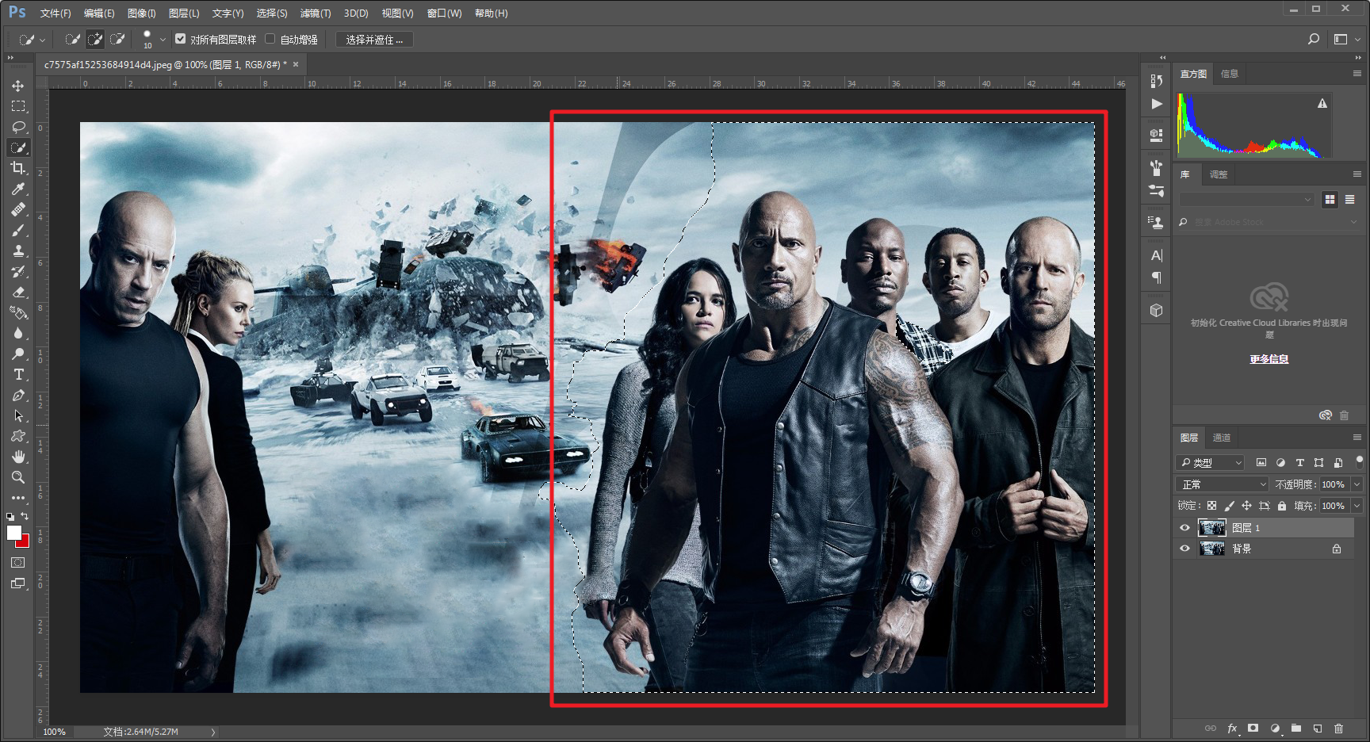Lock transparent pixels of the layer

click(x=1211, y=506)
